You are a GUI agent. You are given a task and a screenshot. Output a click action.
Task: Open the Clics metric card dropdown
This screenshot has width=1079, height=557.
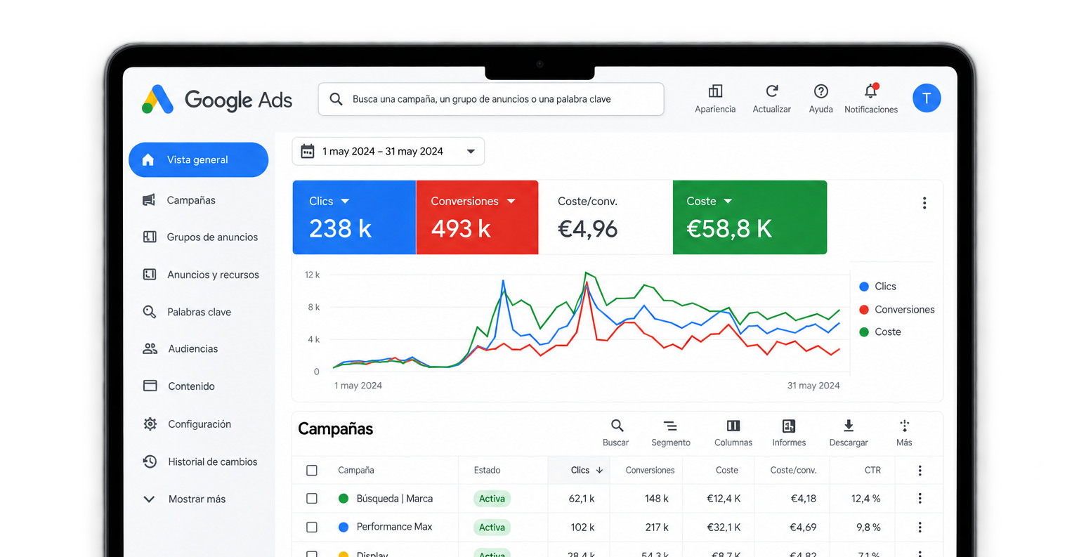tap(345, 202)
